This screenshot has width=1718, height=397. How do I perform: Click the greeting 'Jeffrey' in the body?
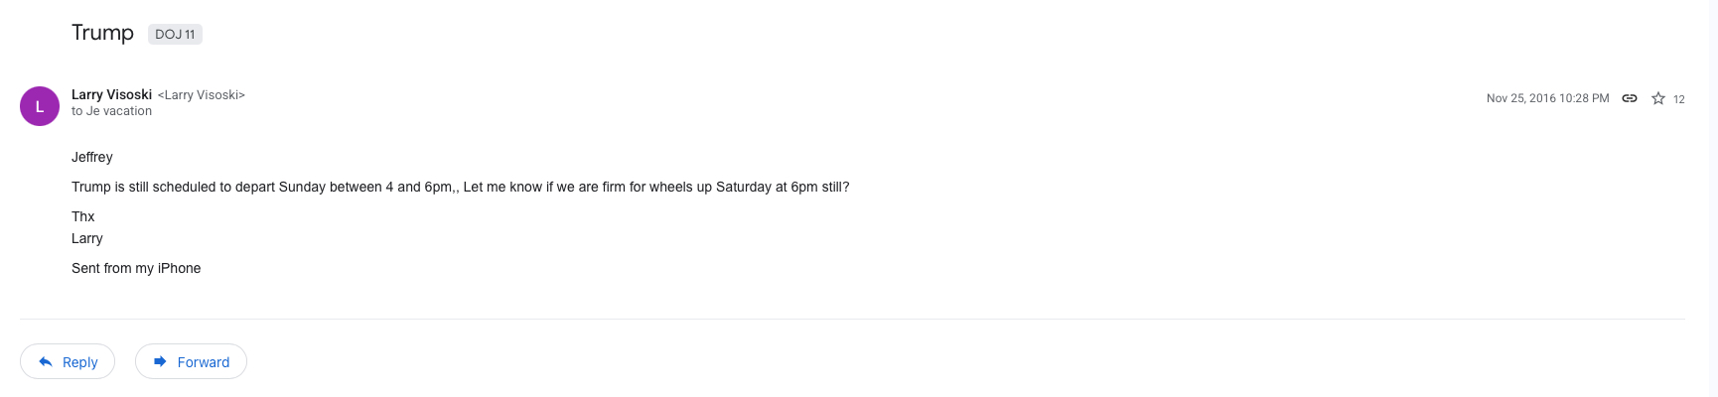tap(92, 157)
